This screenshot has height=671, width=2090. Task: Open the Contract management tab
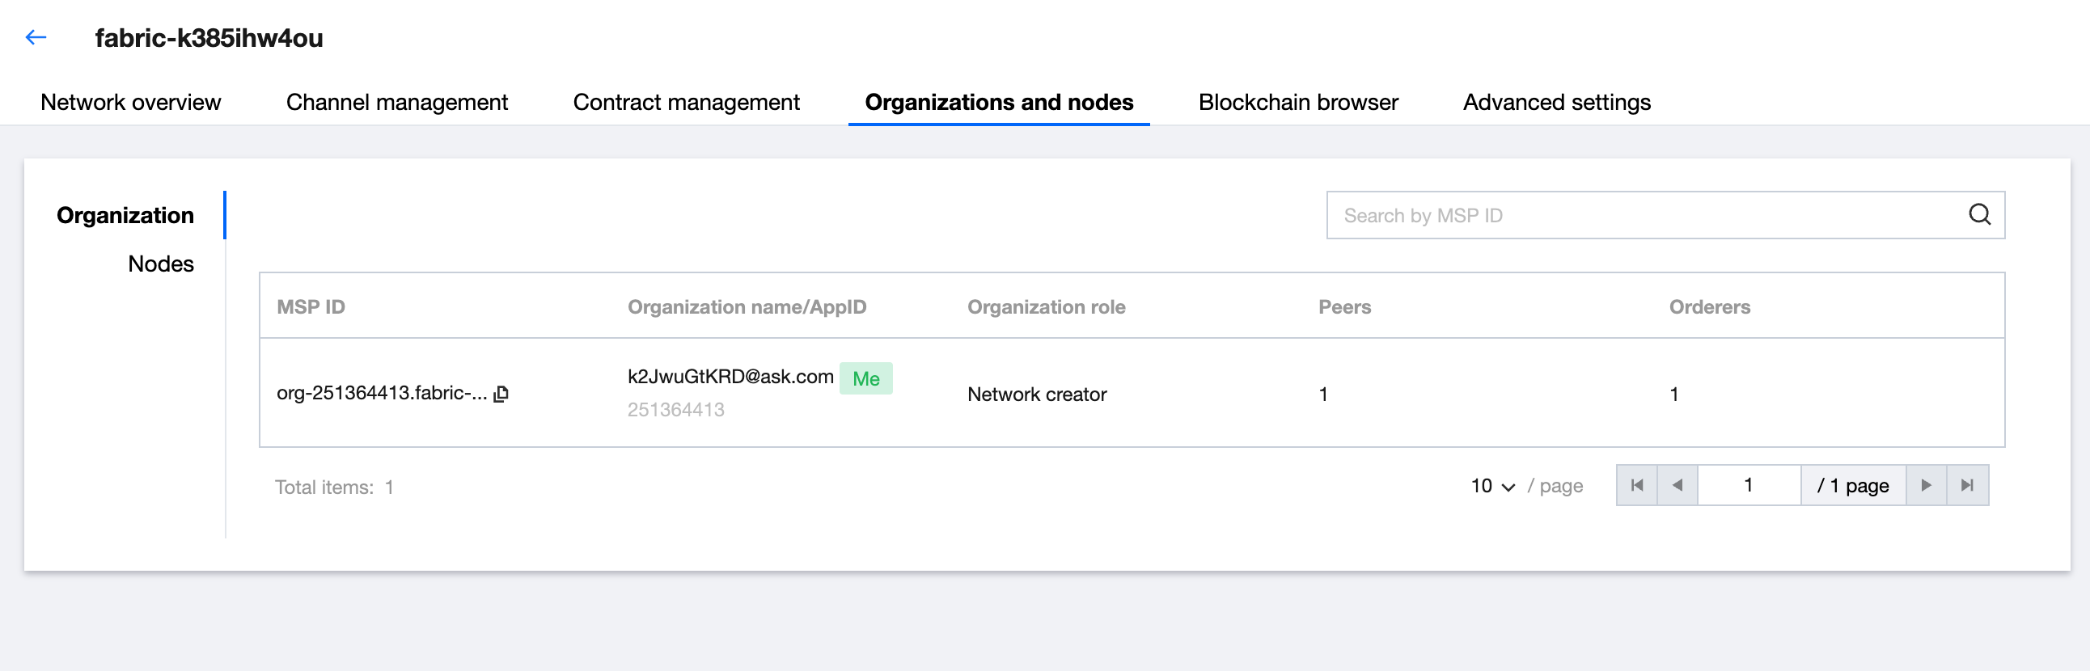[686, 102]
